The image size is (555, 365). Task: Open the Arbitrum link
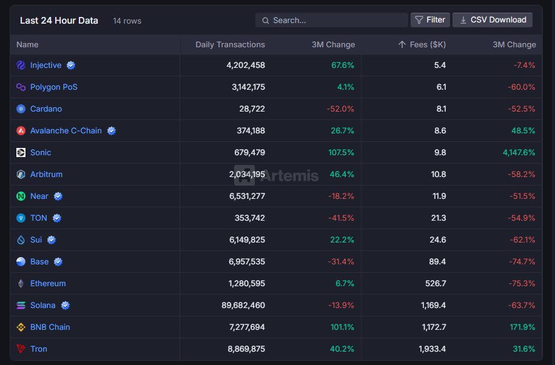point(46,175)
